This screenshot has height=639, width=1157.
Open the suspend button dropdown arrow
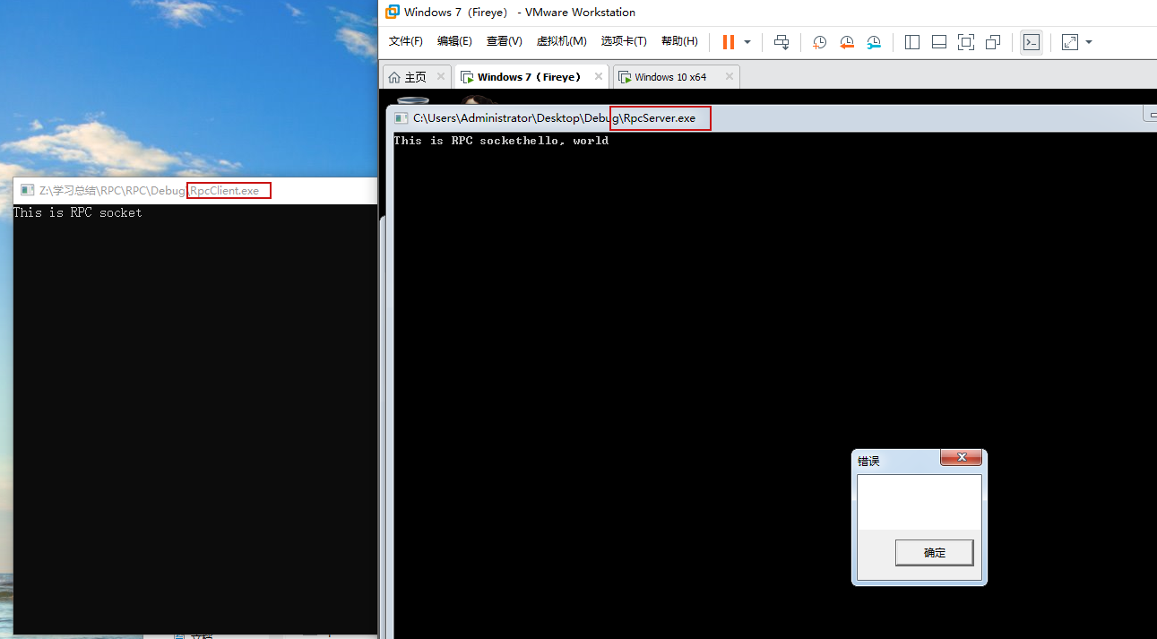[747, 42]
